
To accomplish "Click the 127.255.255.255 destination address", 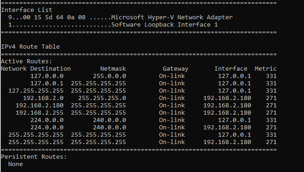I will tap(36, 91).
